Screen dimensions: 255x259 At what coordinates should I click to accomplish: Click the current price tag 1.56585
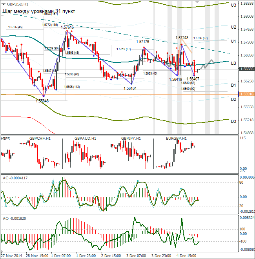(x=247, y=69)
